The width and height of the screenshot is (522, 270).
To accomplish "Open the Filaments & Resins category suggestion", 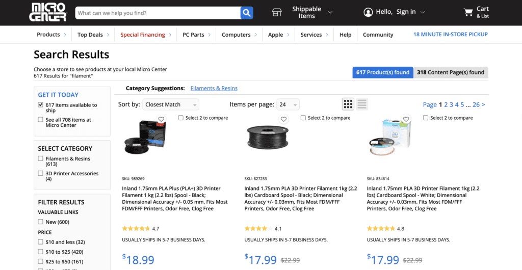I will 214,89.
